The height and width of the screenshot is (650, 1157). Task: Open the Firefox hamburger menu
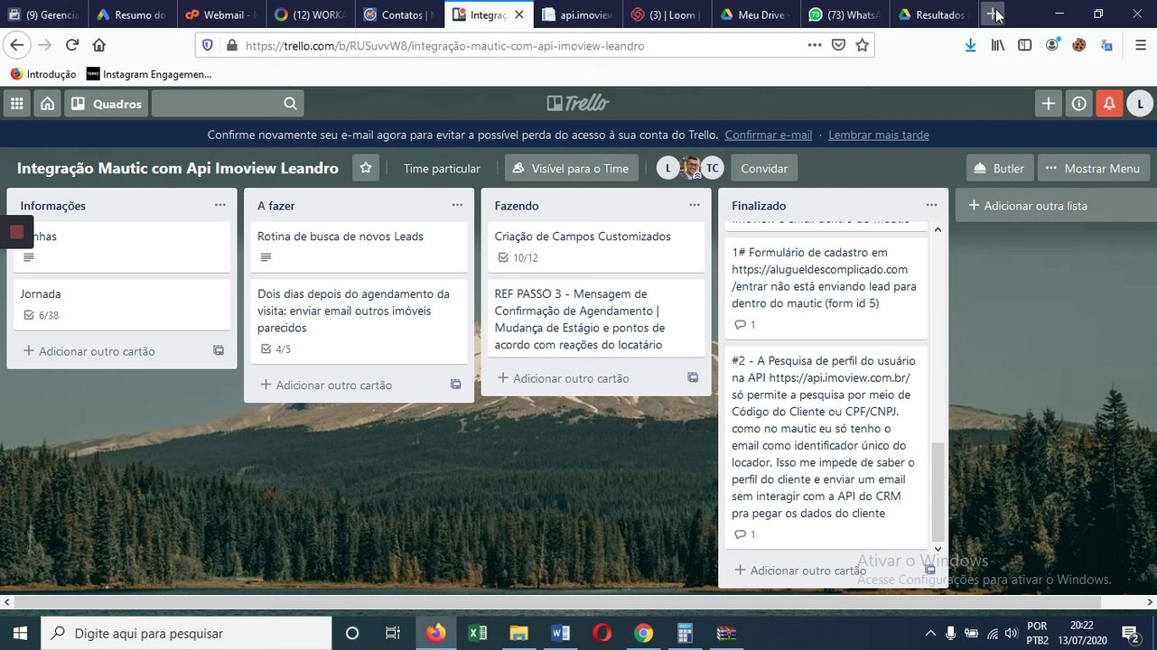point(1140,45)
